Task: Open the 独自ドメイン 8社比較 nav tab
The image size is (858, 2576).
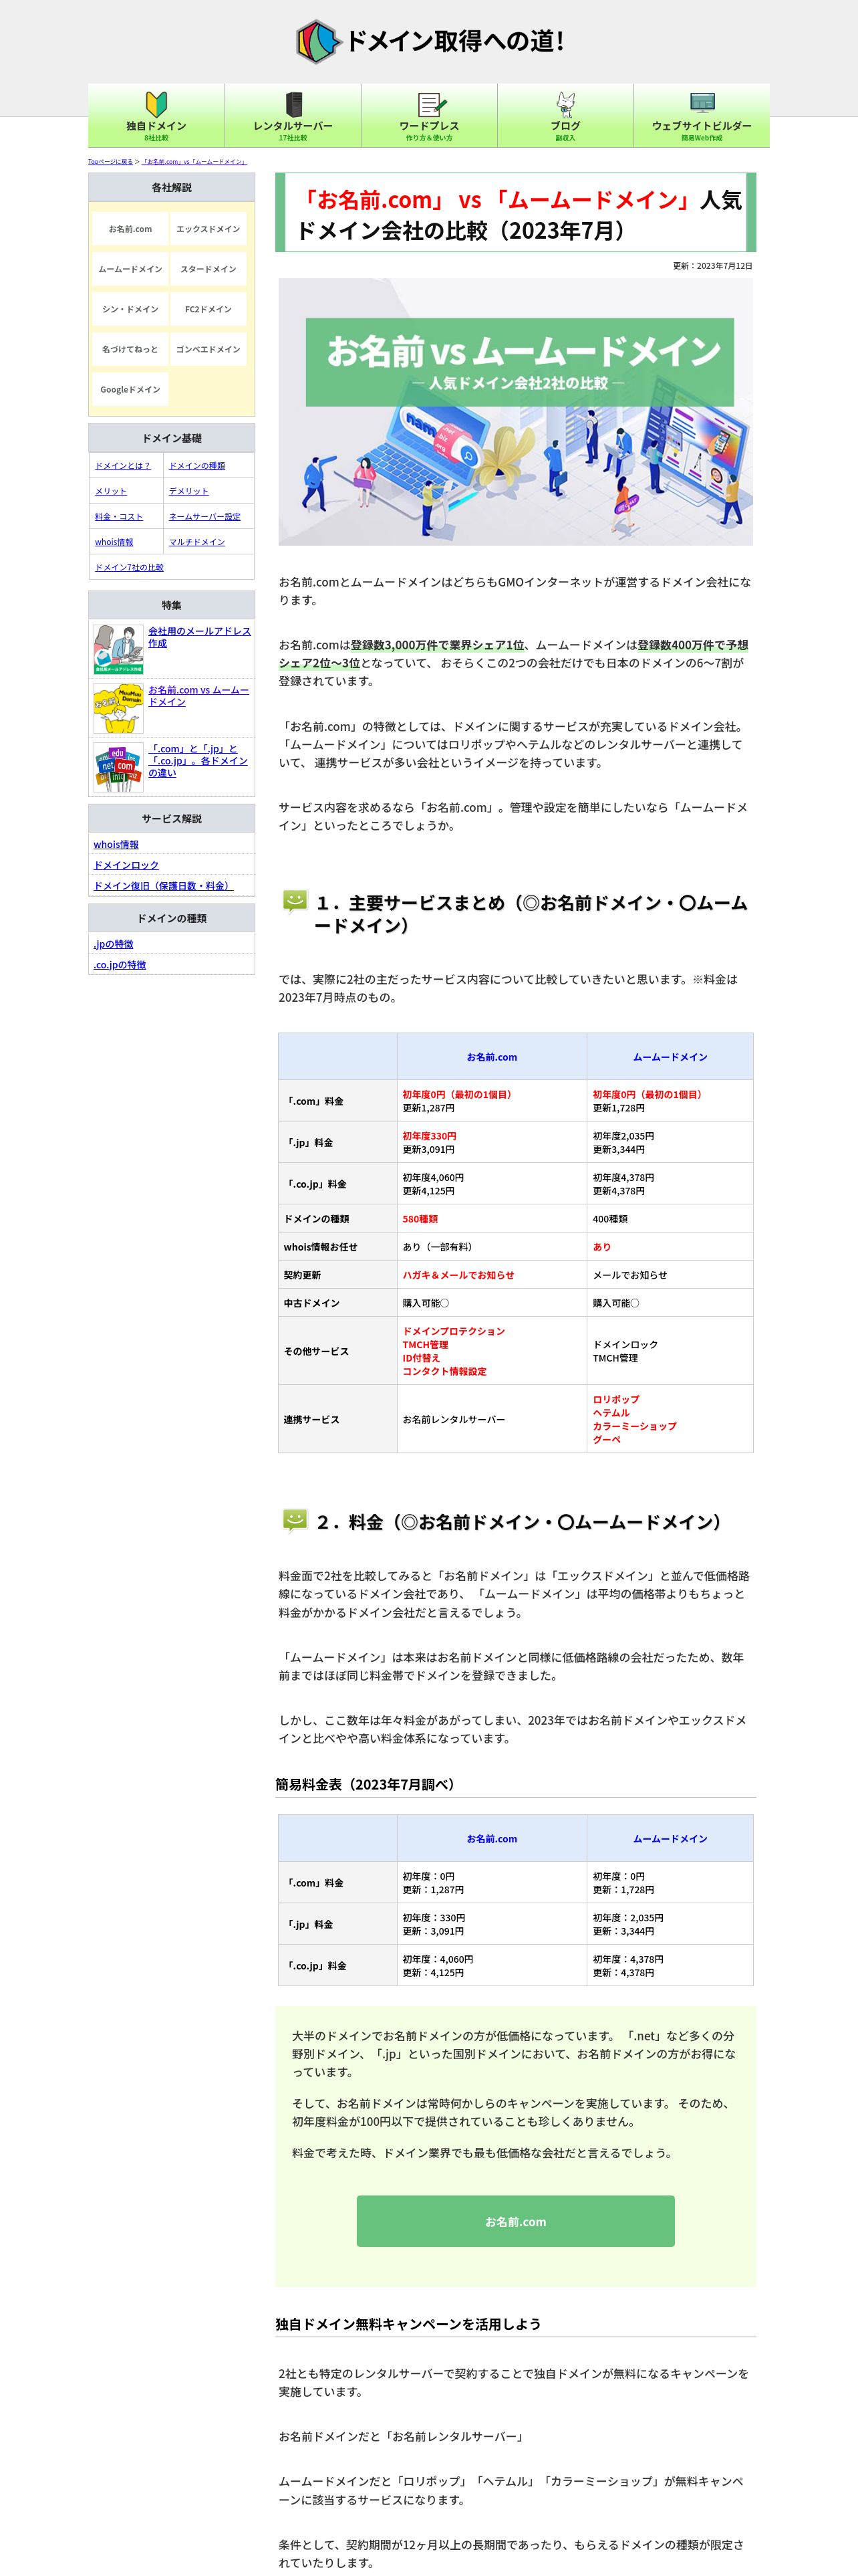Action: (157, 115)
